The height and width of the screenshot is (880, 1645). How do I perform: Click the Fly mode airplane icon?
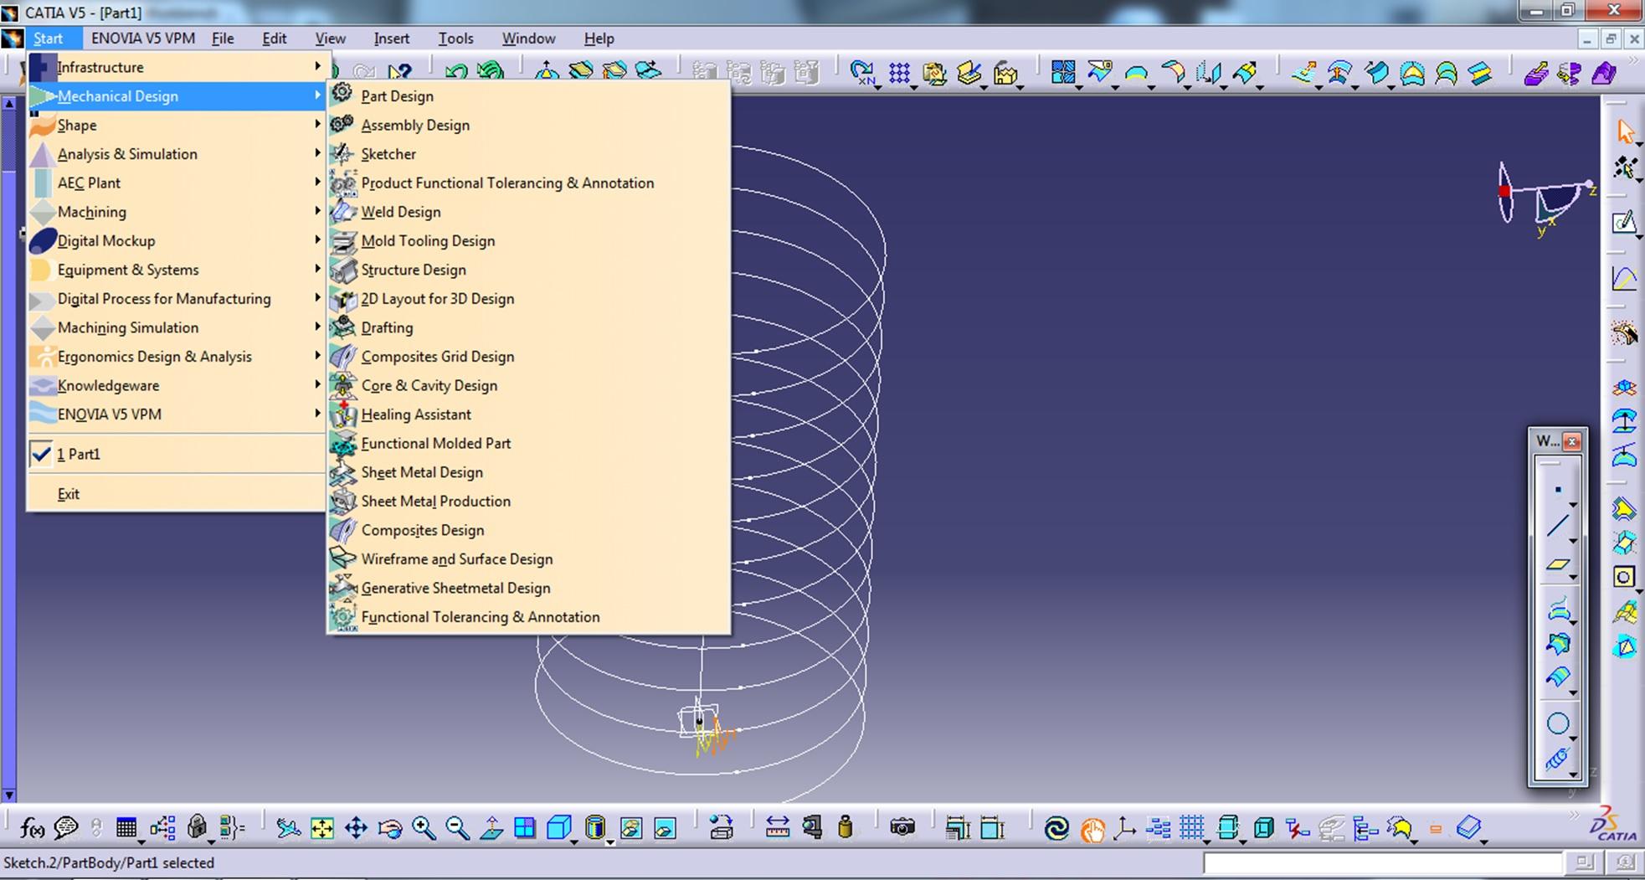[x=288, y=829]
